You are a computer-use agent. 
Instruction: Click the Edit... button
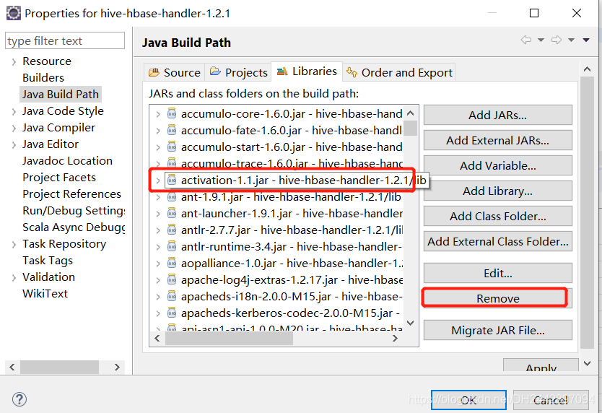click(x=497, y=273)
